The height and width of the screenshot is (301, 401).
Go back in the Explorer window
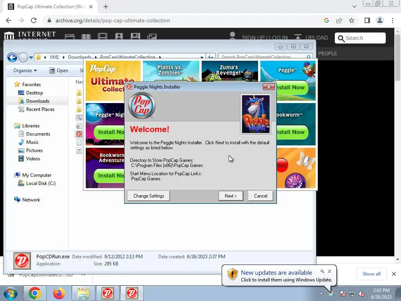(12, 57)
